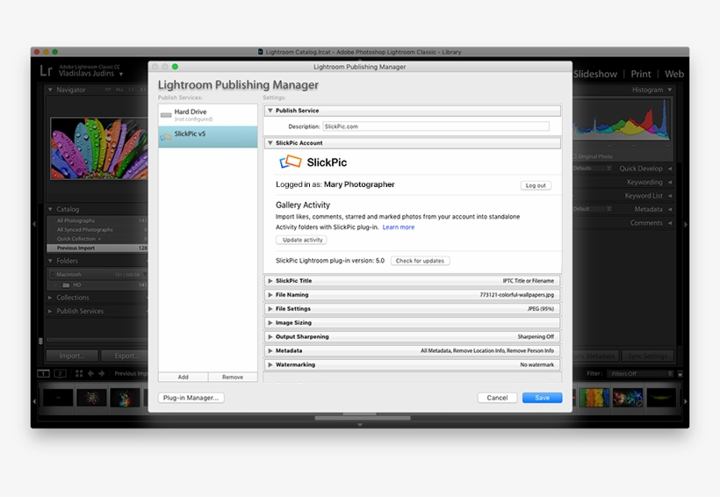Expand the Quick Develop panel
Image resolution: width=720 pixels, height=497 pixels.
point(670,169)
